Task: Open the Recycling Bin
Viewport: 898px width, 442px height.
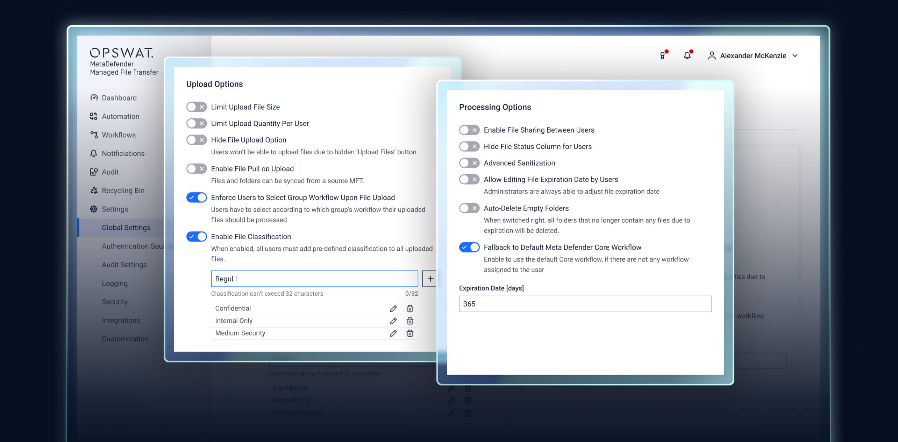Action: [x=123, y=190]
